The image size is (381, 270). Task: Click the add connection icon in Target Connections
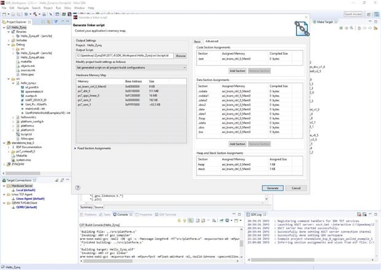(57, 180)
